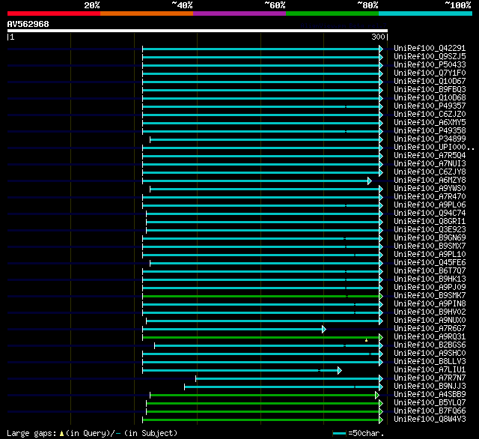The image size is (479, 439).
Task: Click the truncated UniRef100_UPI000.. label
Action: [x=434, y=148]
